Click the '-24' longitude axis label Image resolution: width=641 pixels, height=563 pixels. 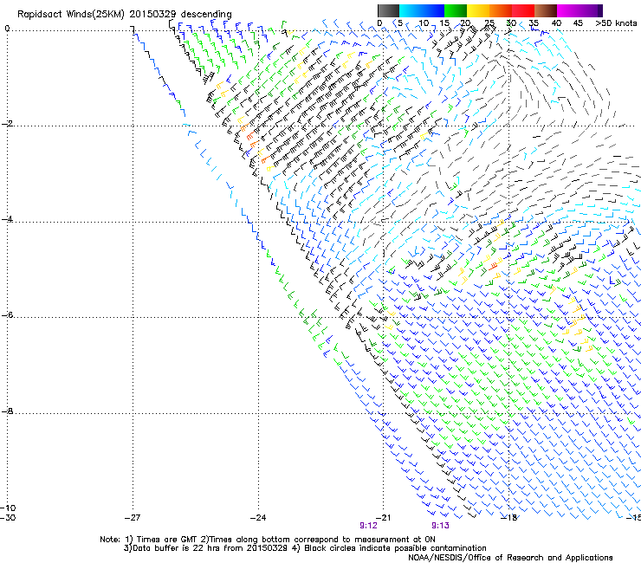click(x=258, y=518)
